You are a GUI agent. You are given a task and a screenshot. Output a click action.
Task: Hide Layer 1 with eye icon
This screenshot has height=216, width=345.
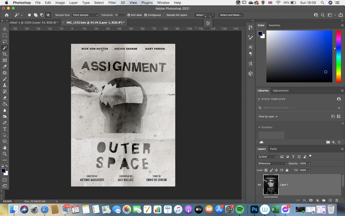coord(259,185)
